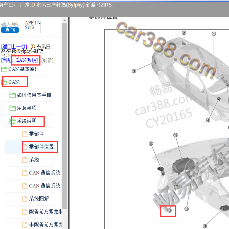Click the vehicle model title at top

point(56,5)
